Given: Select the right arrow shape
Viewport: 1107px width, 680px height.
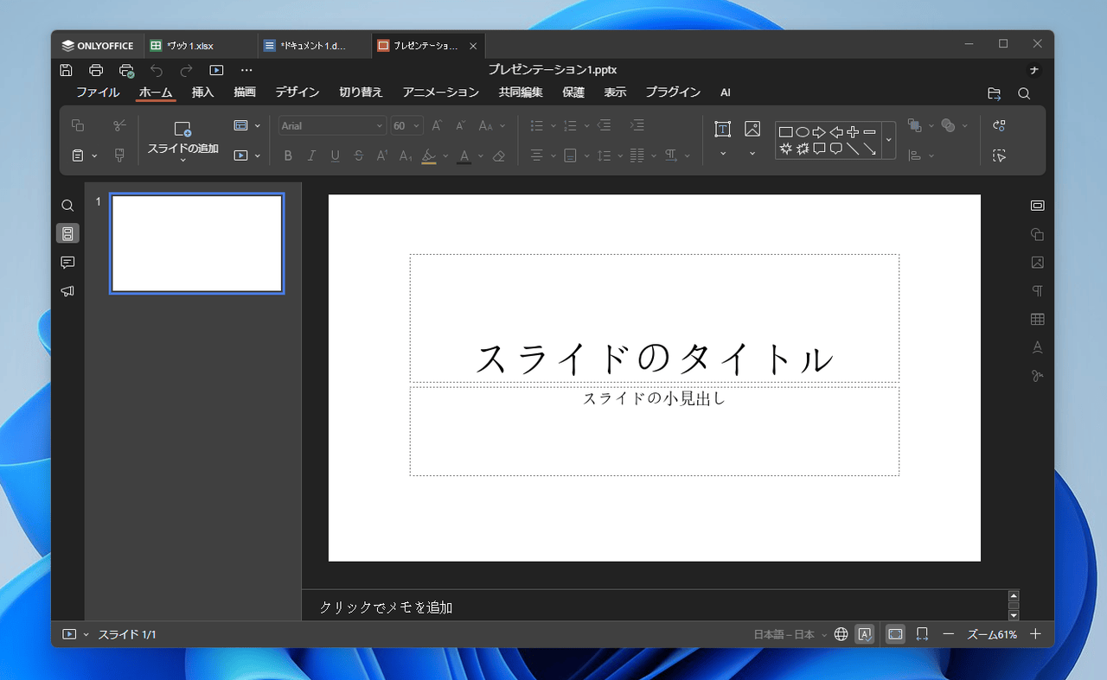Looking at the screenshot, I should click(x=819, y=132).
